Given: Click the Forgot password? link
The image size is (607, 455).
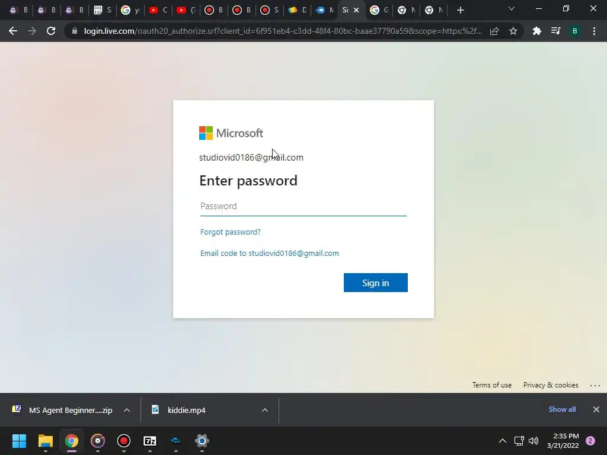Looking at the screenshot, I should (x=231, y=232).
